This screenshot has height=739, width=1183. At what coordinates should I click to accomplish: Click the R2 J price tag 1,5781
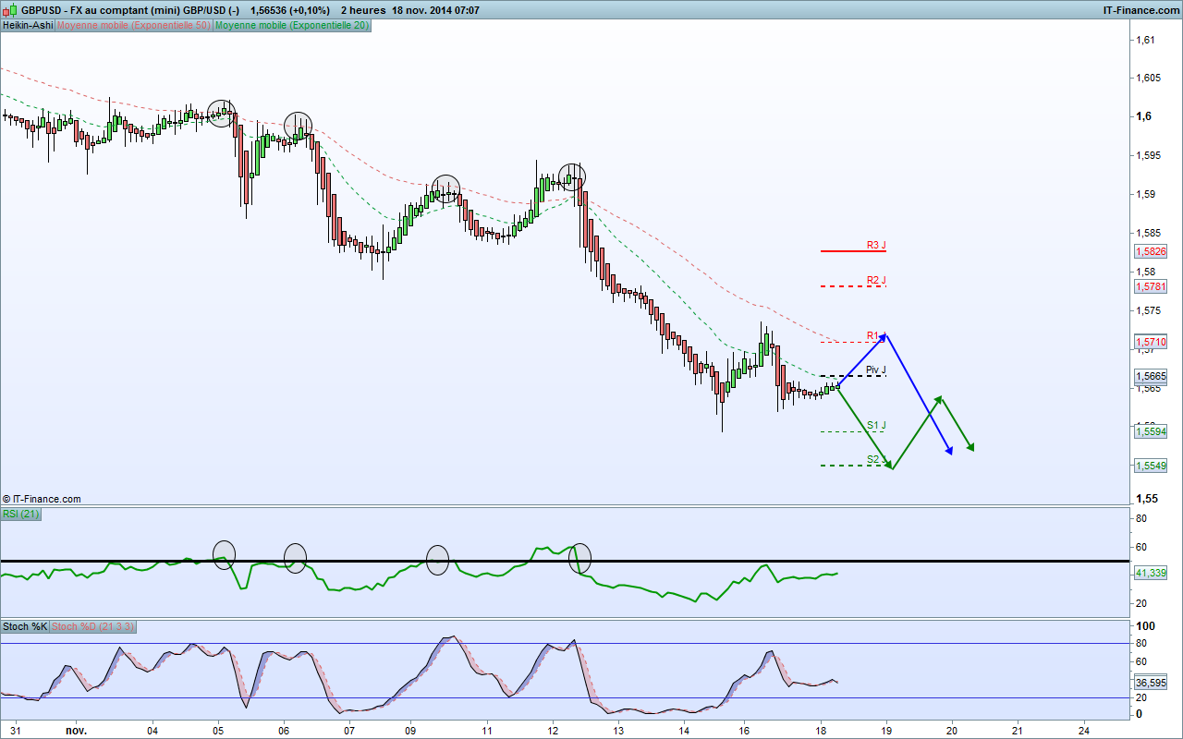point(1151,286)
